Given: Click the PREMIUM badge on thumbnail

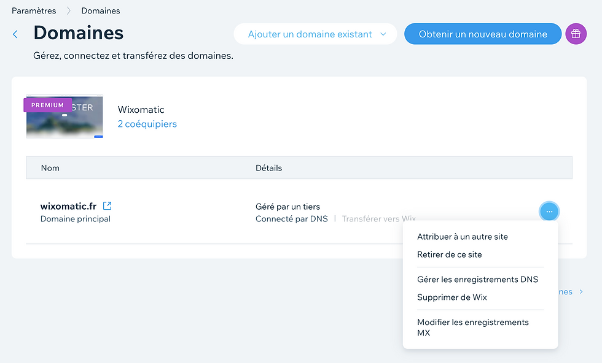Looking at the screenshot, I should point(48,105).
